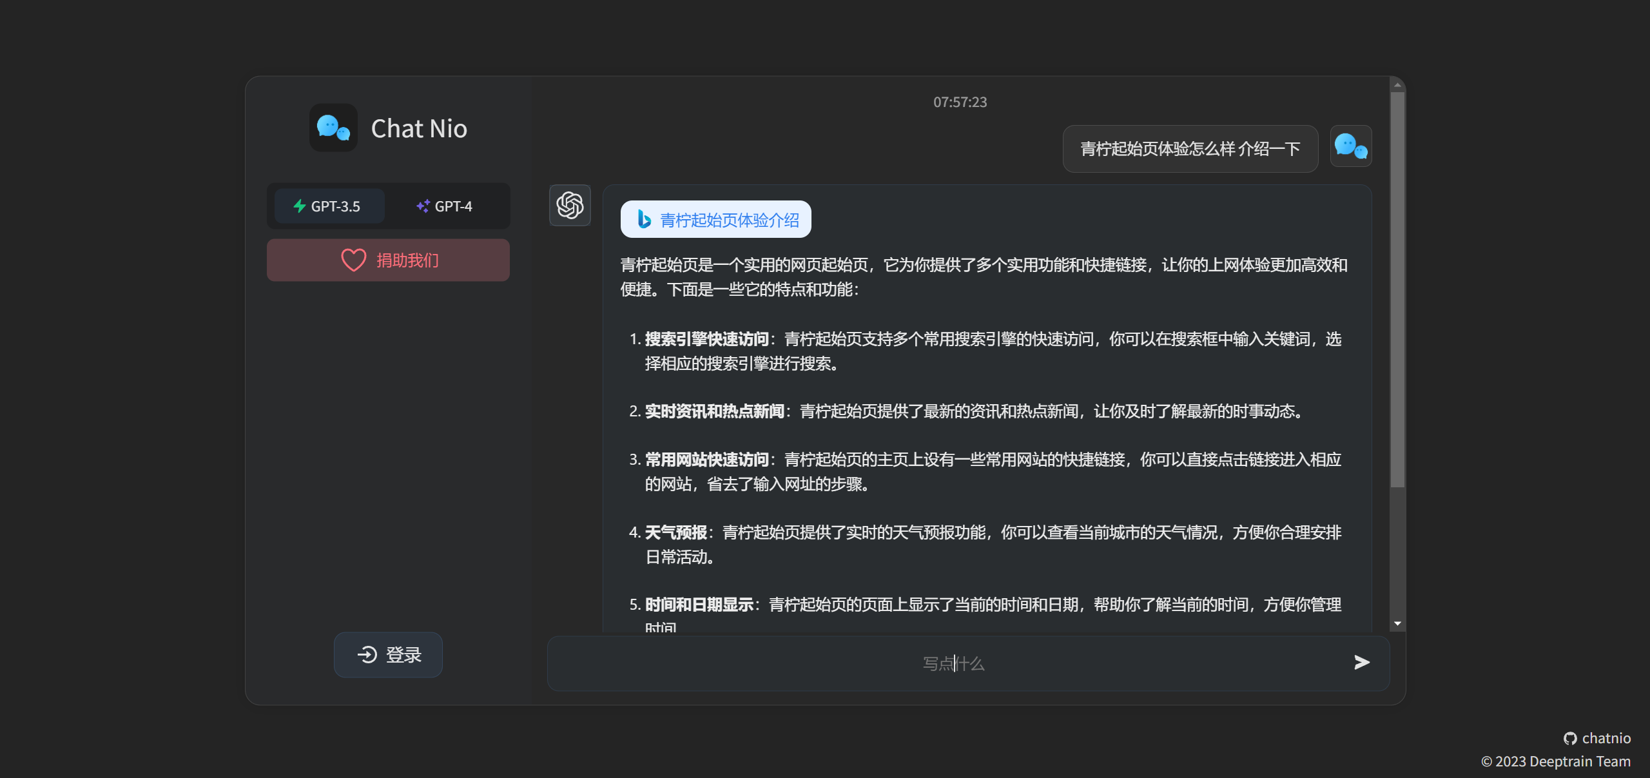1650x778 pixels.
Task: Click the lightning icon on GPT-3.5
Action: [300, 206]
